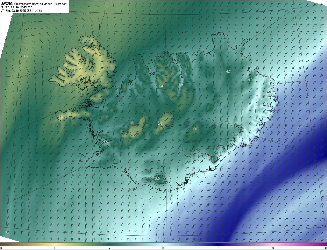Click the 15 tick label on the color scale
327x250 pixels.
click(x=218, y=248)
